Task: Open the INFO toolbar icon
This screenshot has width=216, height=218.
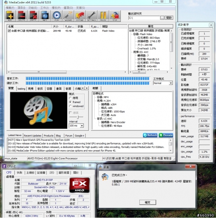Action: tap(45, 16)
